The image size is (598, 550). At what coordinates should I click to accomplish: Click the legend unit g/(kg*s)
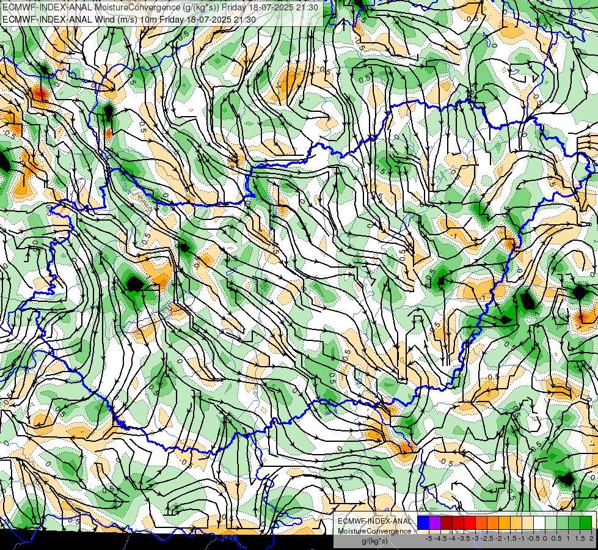point(374,541)
